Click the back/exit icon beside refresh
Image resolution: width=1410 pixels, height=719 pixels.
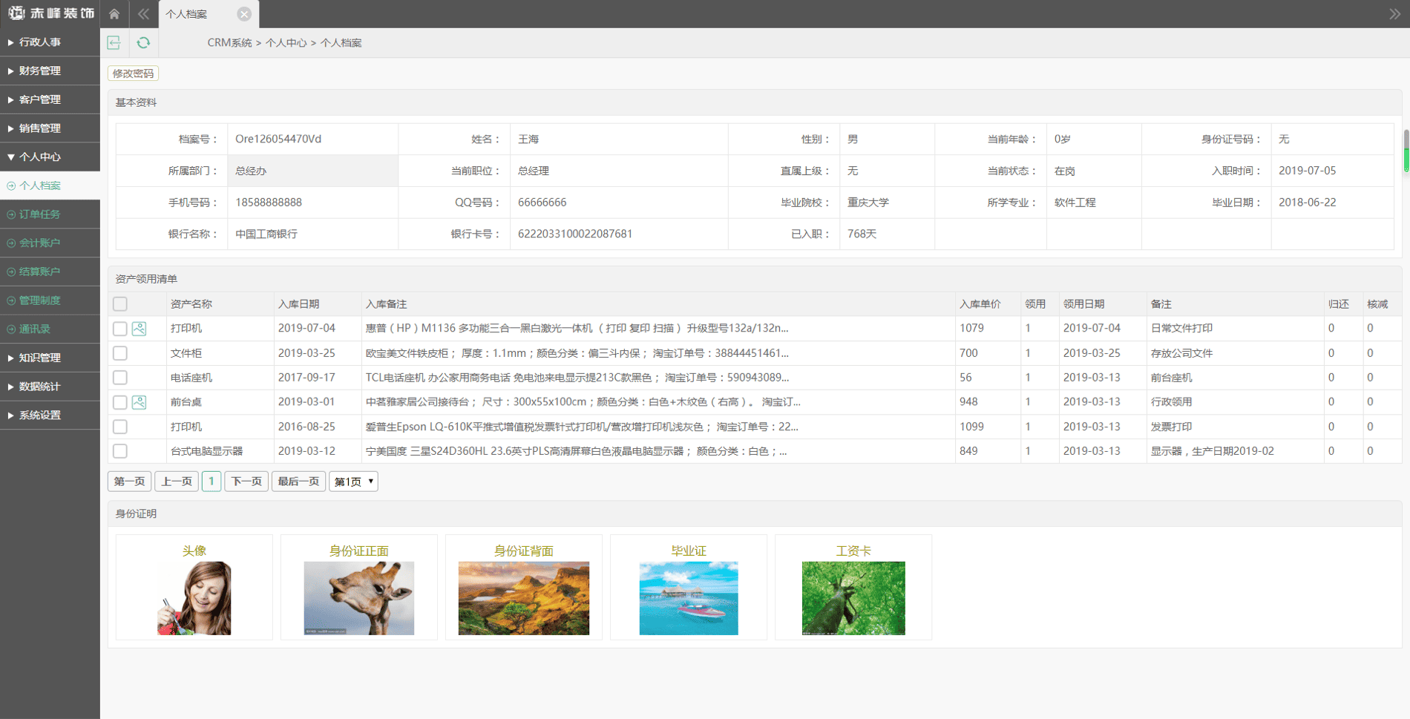(114, 43)
